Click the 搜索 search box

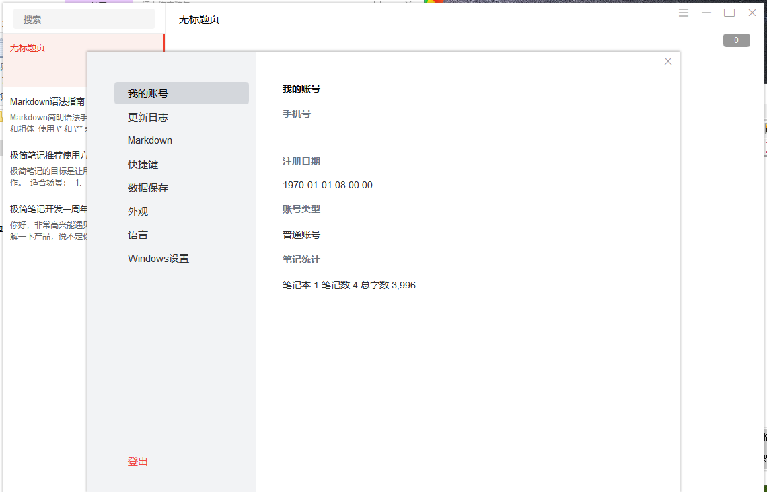tap(83, 19)
